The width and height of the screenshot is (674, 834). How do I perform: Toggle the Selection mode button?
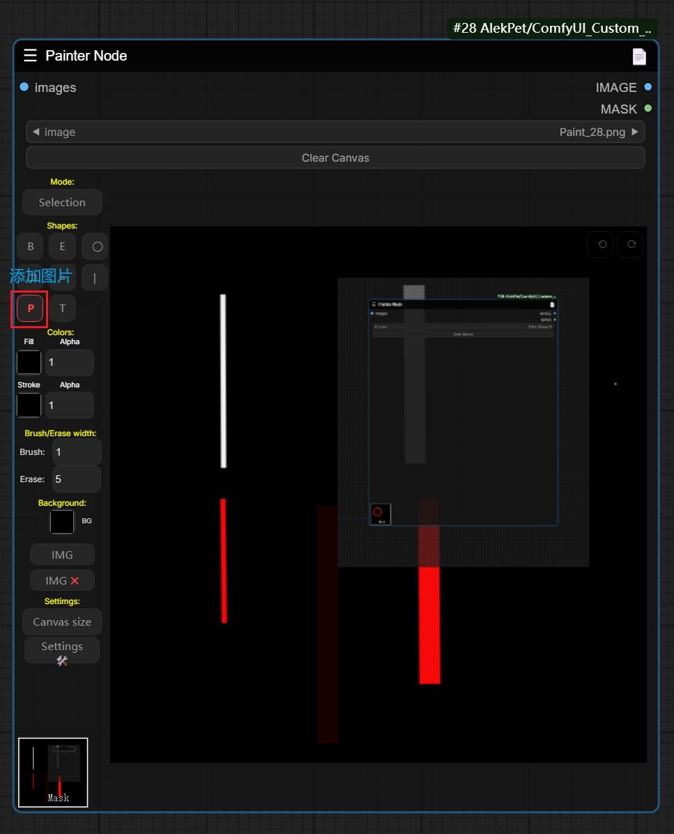pos(62,202)
